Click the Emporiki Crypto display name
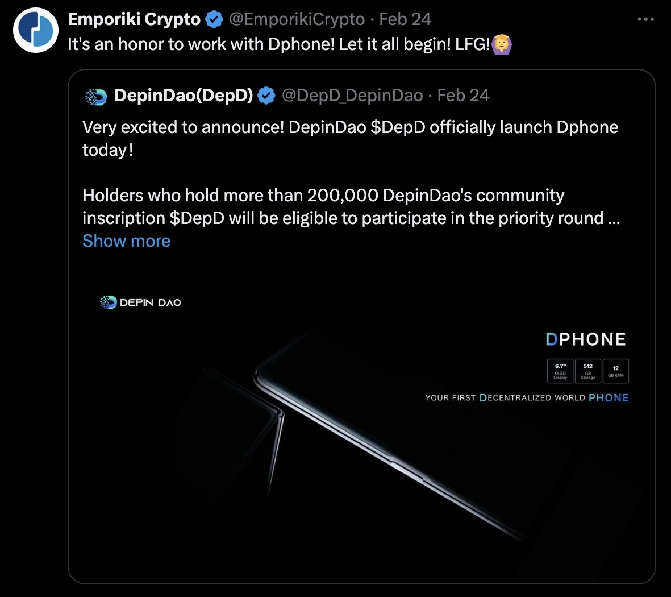 coord(133,18)
